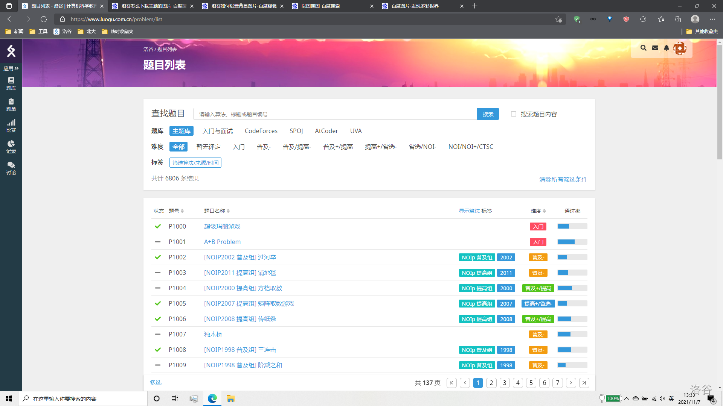723x406 pixels.
Task: Open the 题库 problem set sidebar icon
Action: [x=11, y=83]
